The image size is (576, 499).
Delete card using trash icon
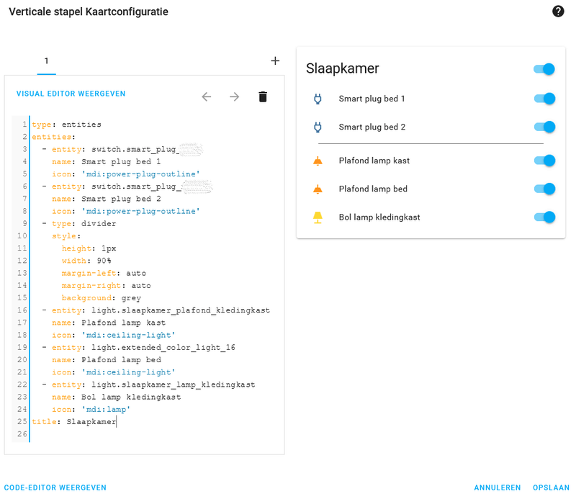pos(263,96)
